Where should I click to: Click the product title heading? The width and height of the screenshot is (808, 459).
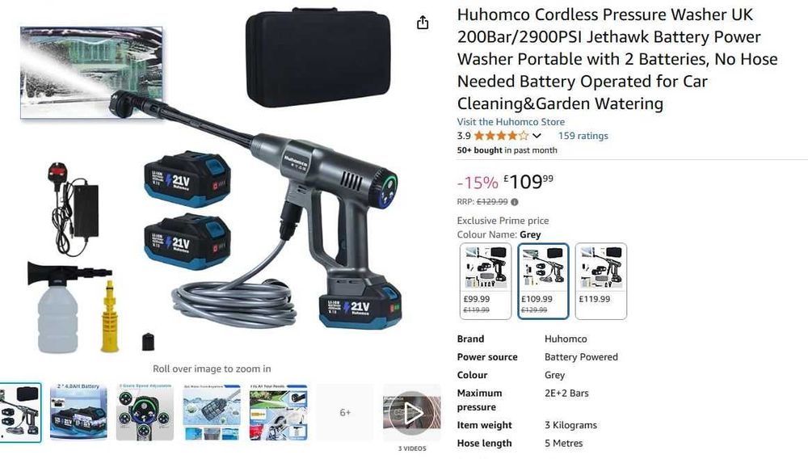[x=617, y=59]
